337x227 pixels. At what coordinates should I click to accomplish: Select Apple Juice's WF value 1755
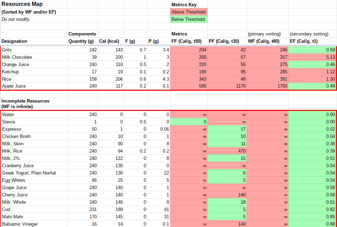coord(267,86)
